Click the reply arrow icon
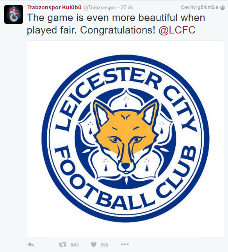Viewport: 228px width, 252px height. (30, 245)
